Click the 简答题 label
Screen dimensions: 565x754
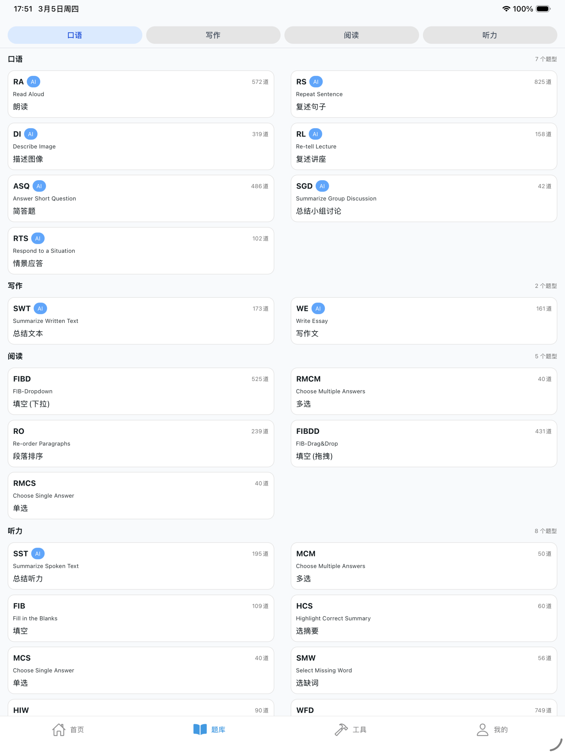[x=24, y=211]
